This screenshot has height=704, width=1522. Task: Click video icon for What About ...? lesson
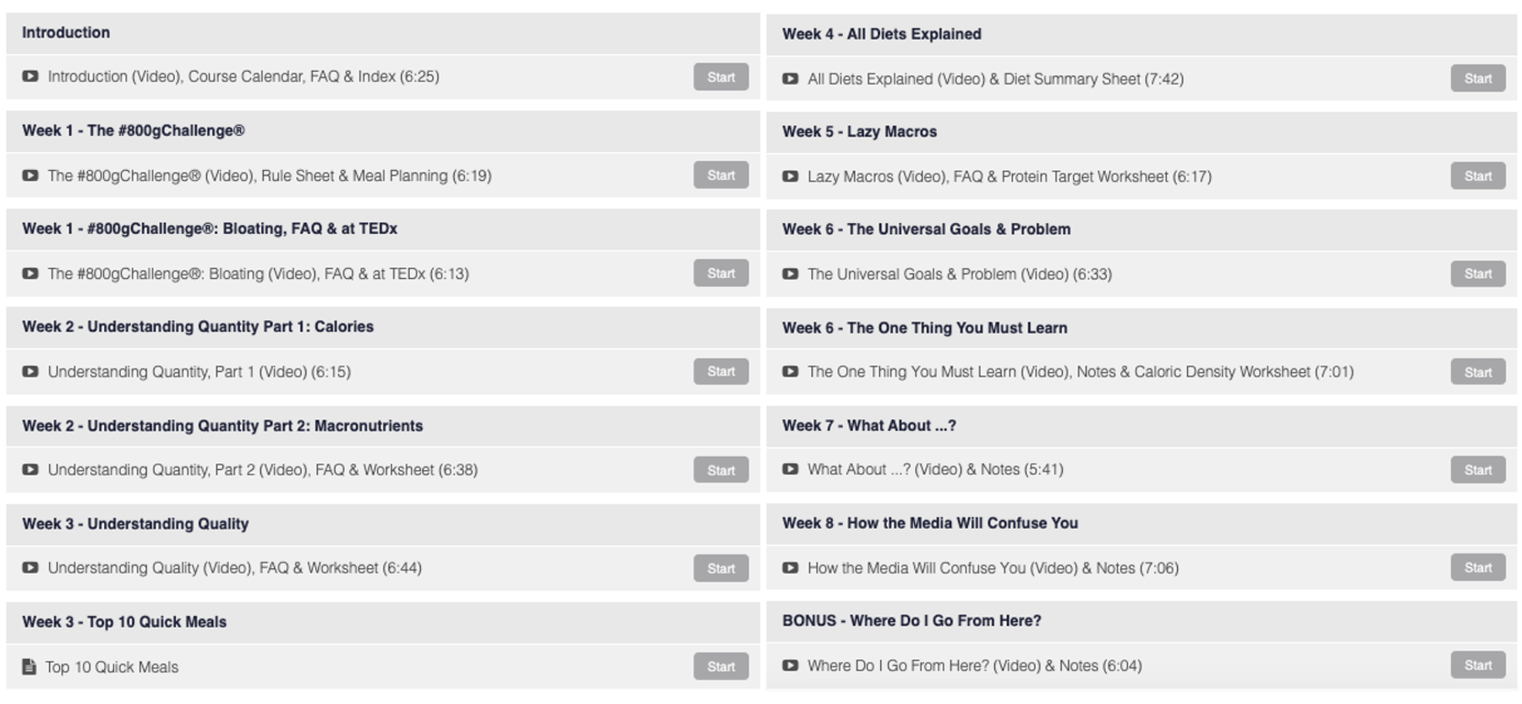pos(791,469)
